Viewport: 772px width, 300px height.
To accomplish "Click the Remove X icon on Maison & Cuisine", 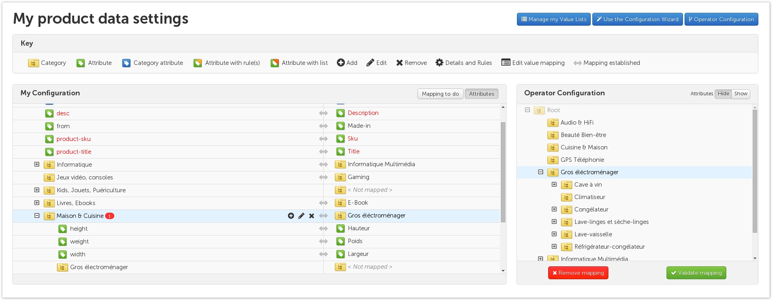I will 312,216.
